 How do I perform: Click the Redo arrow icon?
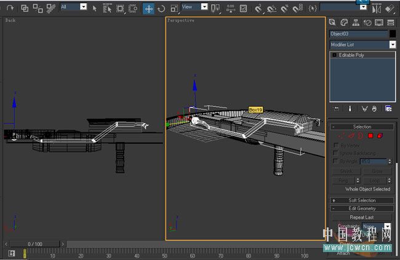click(x=10, y=8)
